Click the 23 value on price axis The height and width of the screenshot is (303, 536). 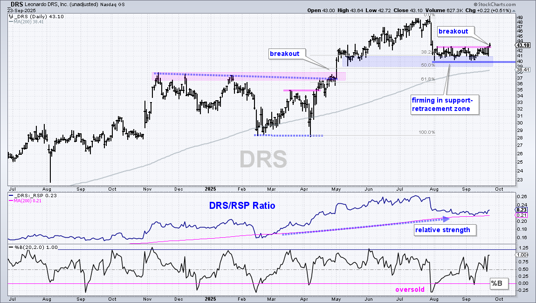(520, 179)
